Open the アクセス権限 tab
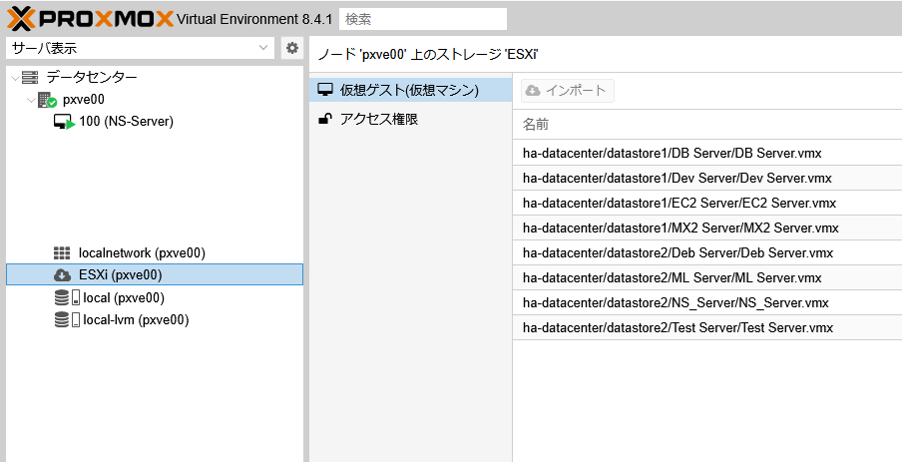Screen dimensions: 902x462 click(x=410, y=119)
